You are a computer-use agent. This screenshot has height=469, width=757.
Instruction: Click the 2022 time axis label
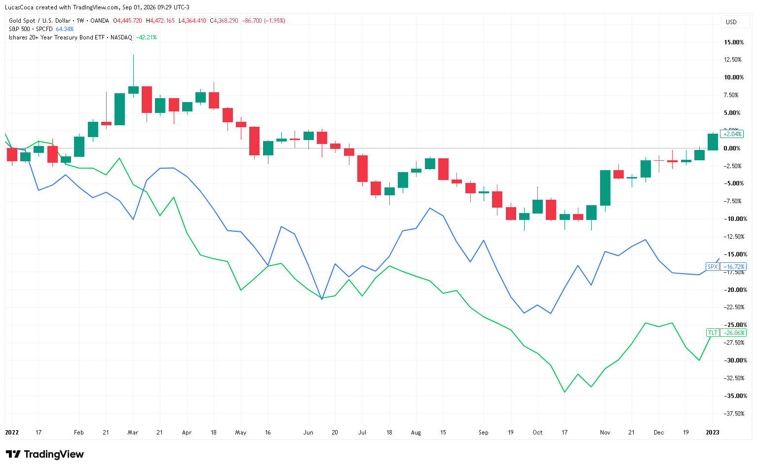12,433
